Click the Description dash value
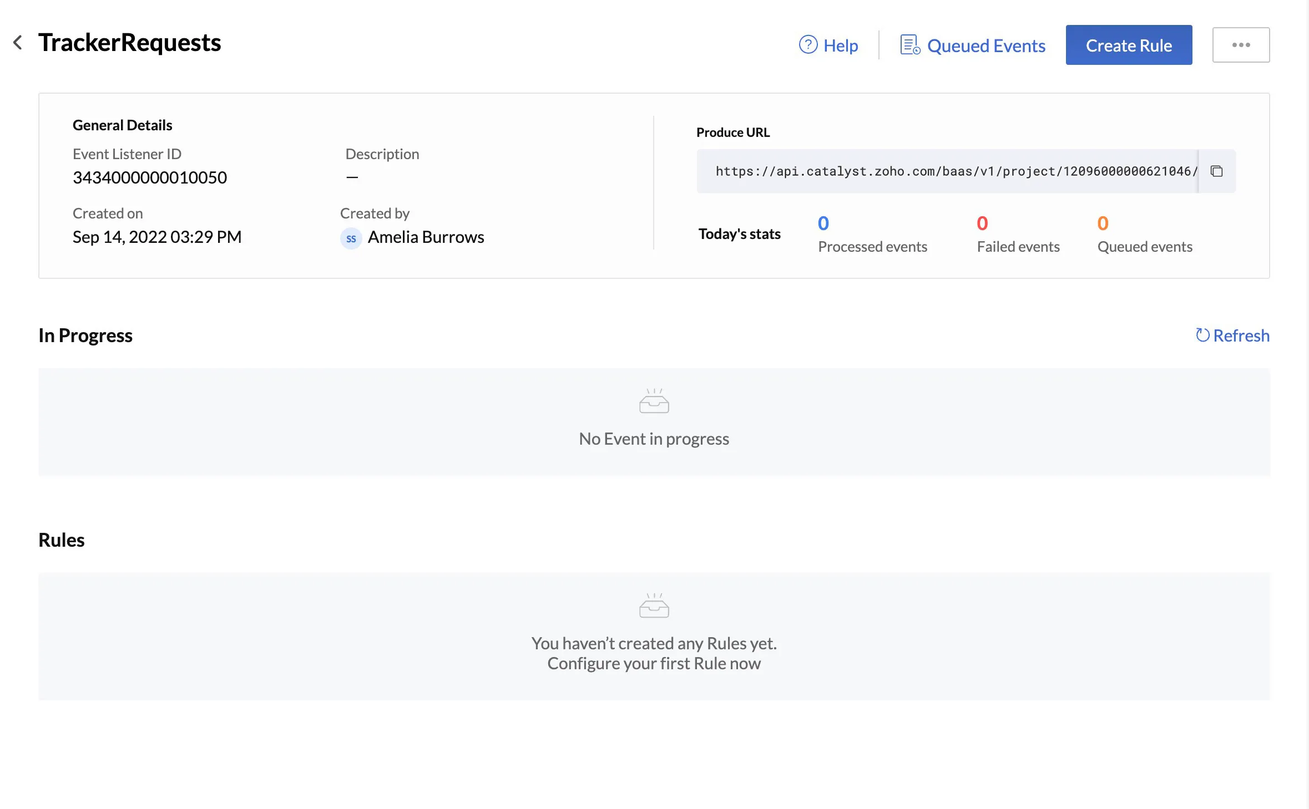 point(352,177)
